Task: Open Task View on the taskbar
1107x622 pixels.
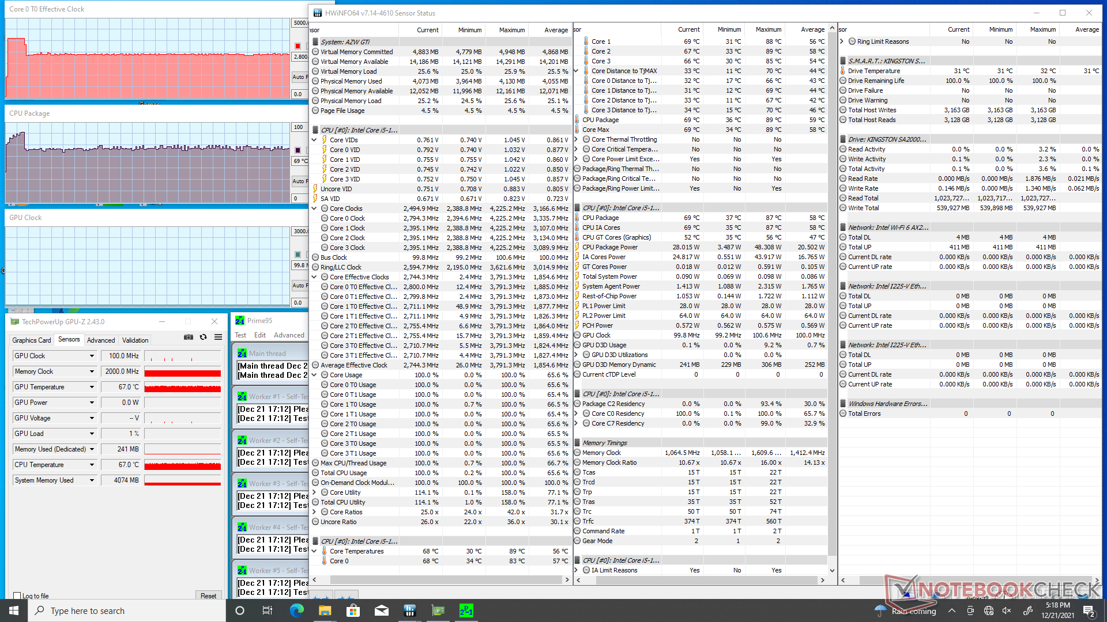Action: (268, 610)
